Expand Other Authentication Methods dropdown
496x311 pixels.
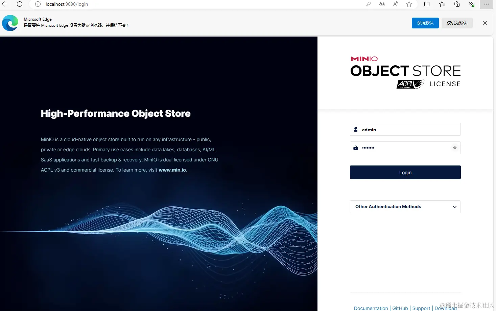tap(405, 207)
